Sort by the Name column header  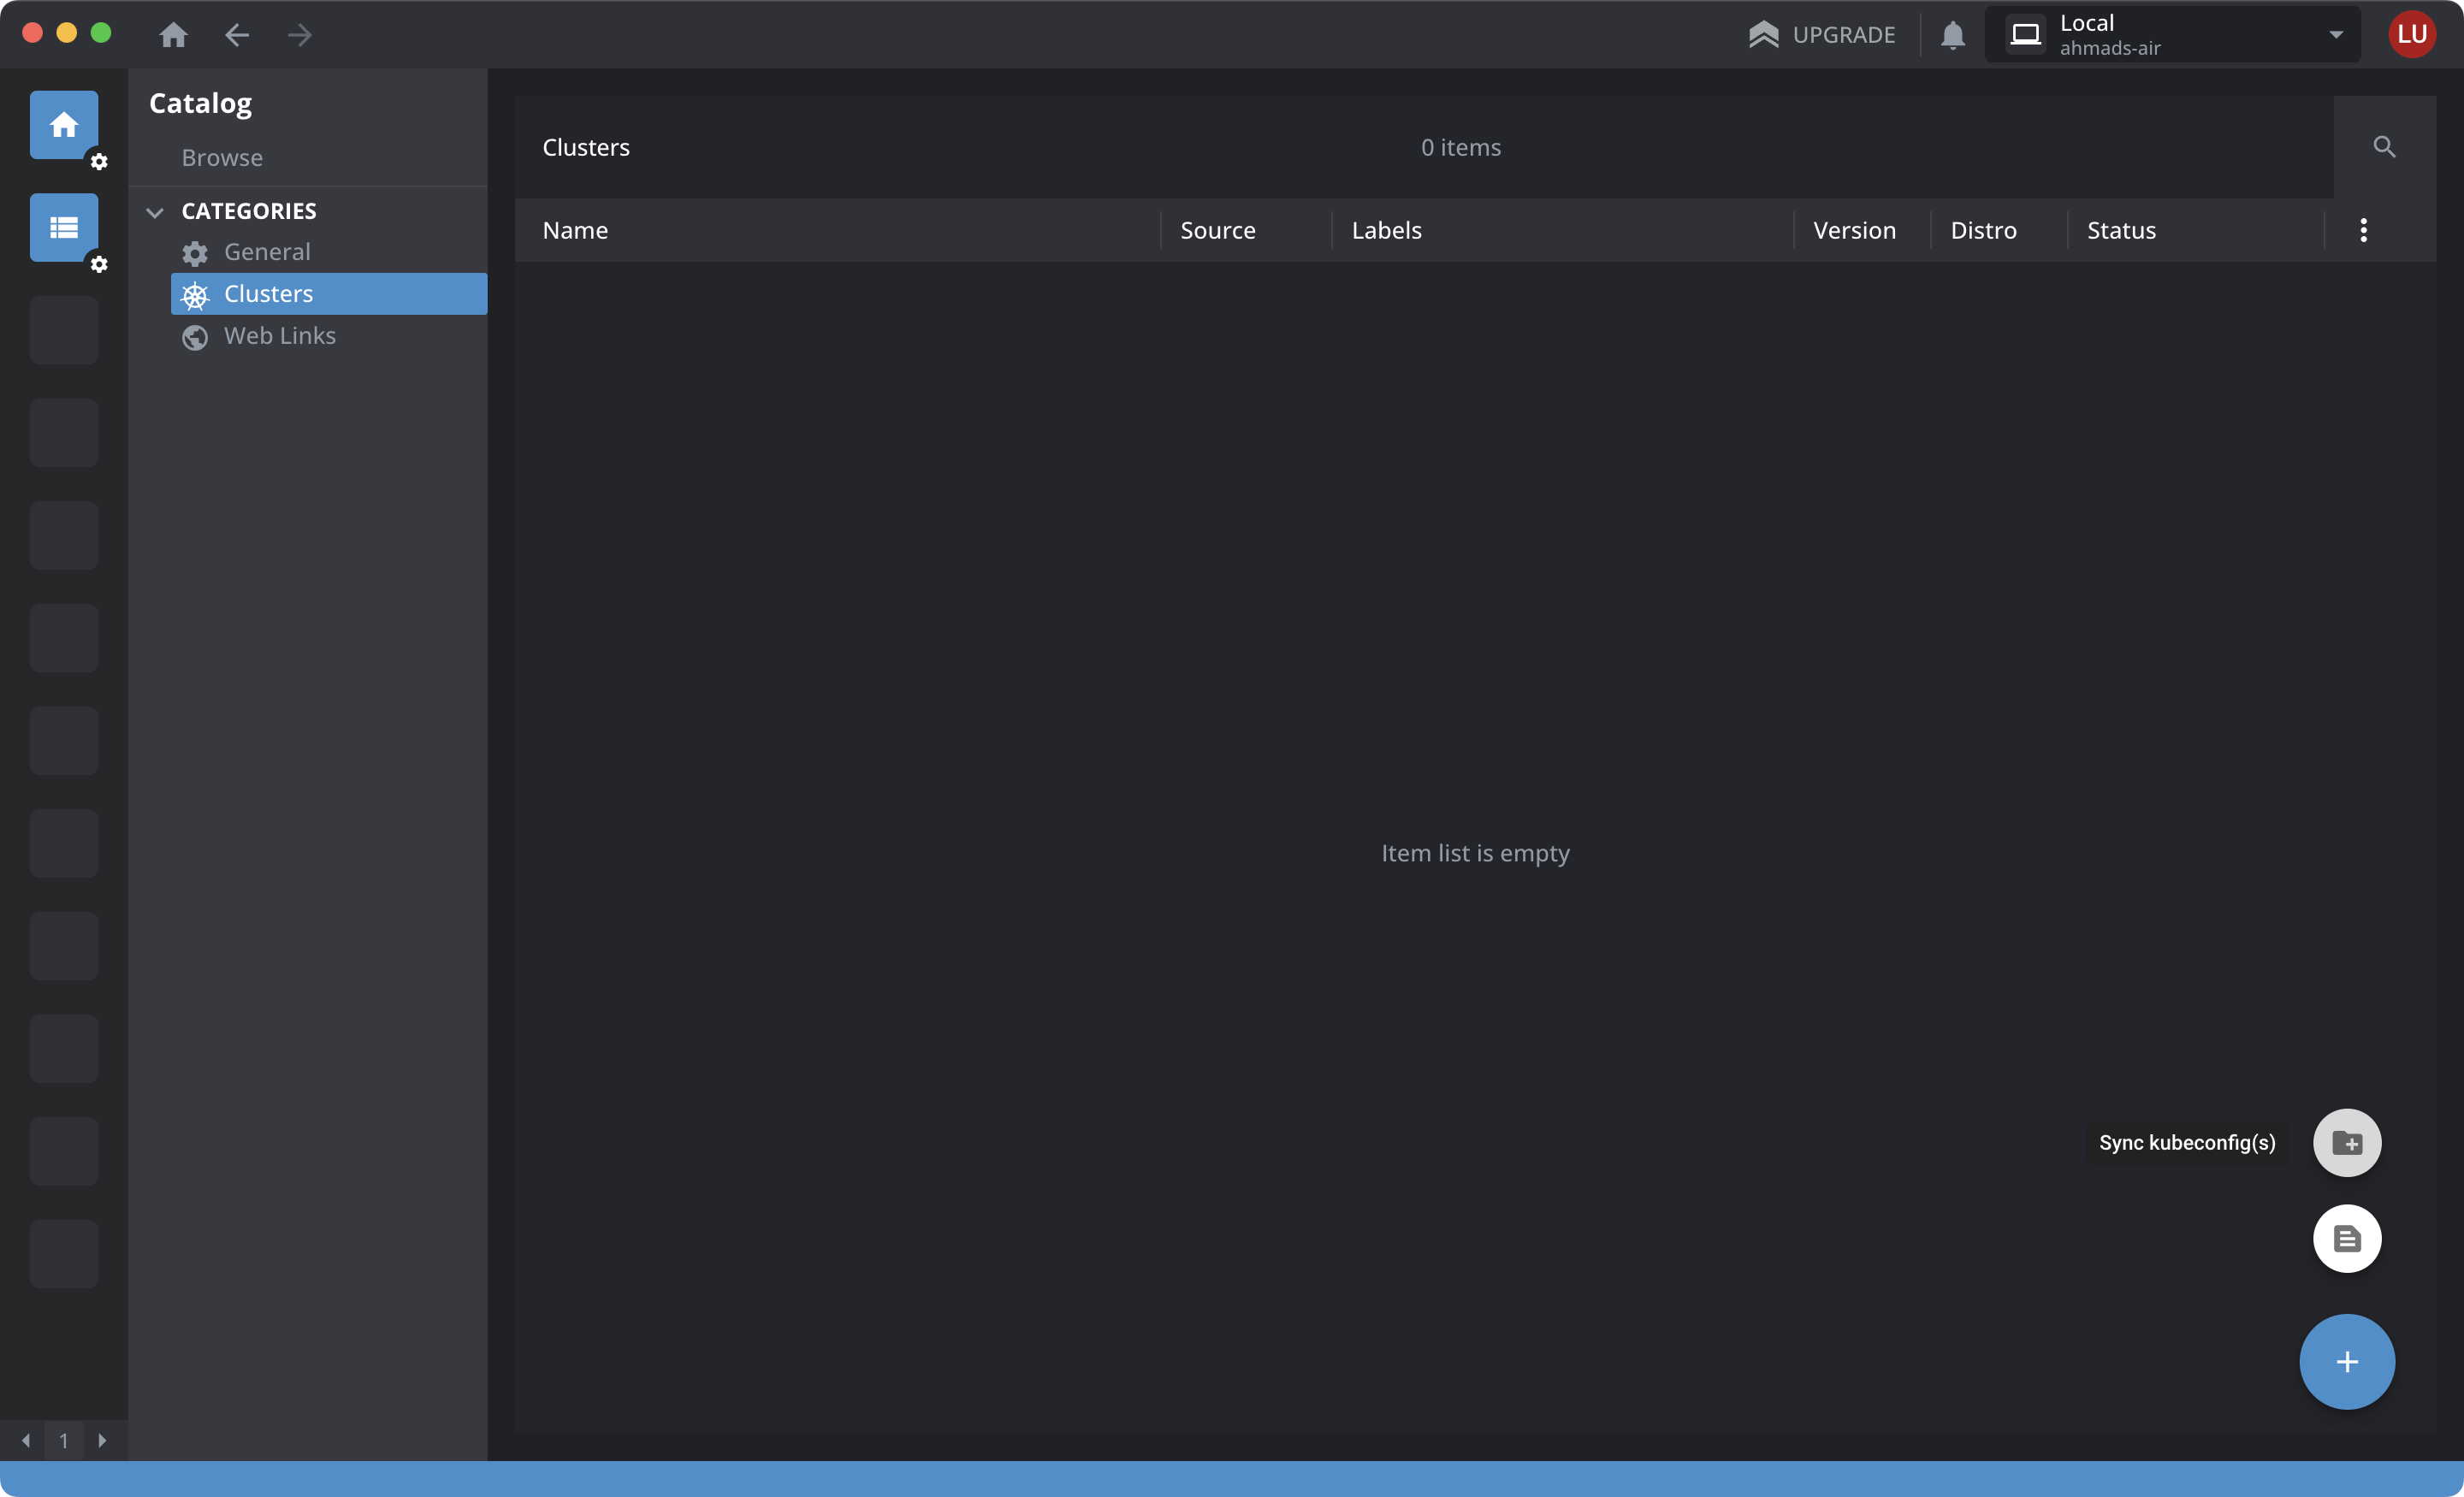575,230
